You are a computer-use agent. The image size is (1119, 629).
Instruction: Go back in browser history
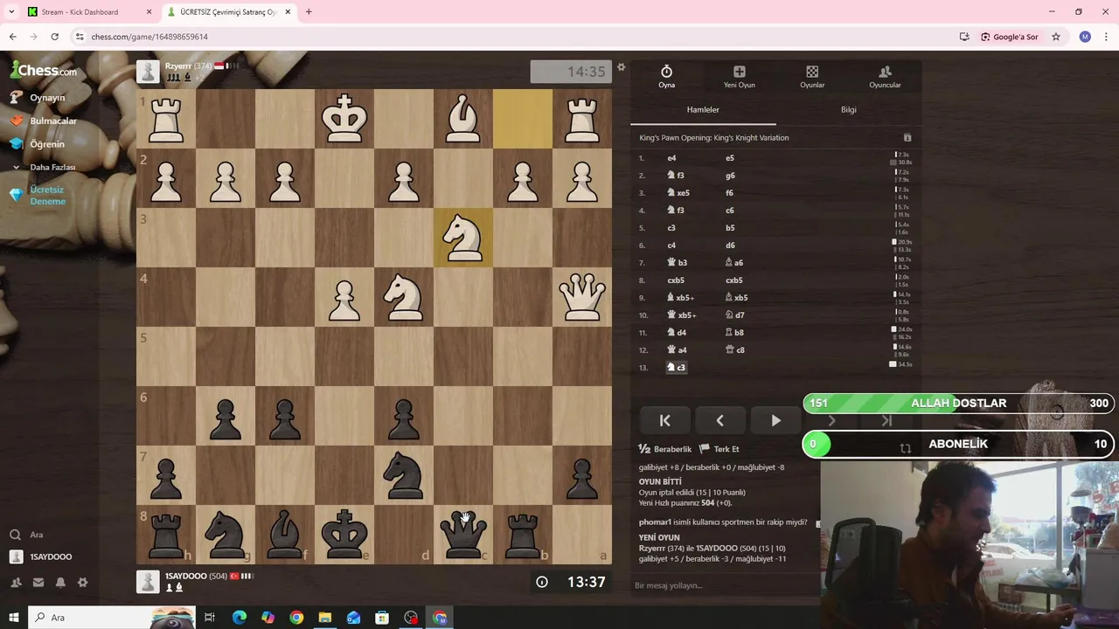pyautogui.click(x=12, y=37)
